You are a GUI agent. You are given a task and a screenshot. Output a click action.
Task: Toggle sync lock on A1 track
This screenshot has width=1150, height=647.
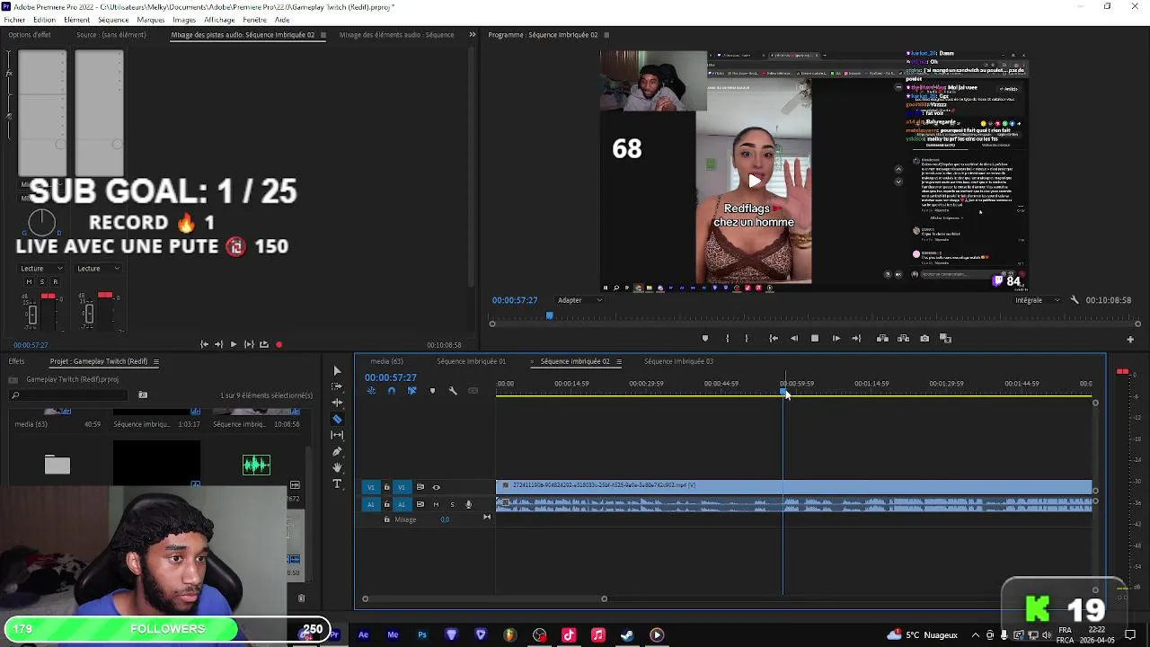click(420, 504)
